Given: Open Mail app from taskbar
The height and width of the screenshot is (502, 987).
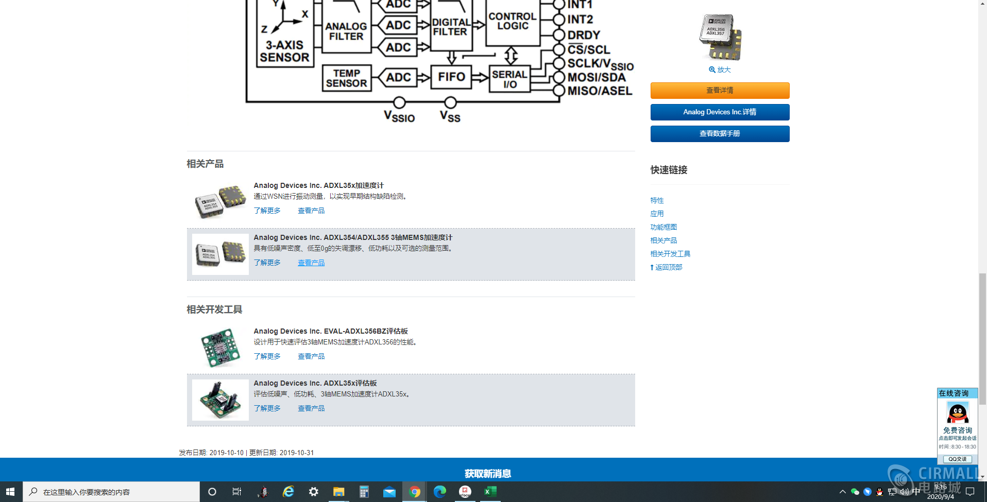Looking at the screenshot, I should pyautogui.click(x=389, y=492).
